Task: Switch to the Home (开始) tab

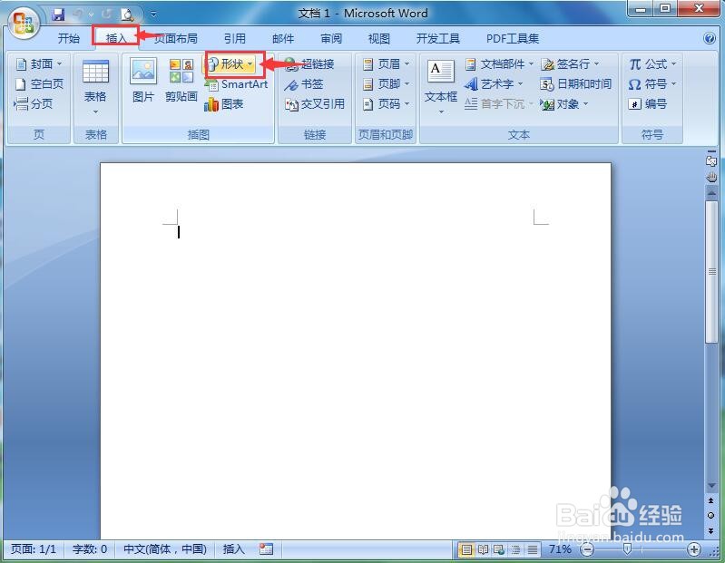Action: (x=68, y=38)
